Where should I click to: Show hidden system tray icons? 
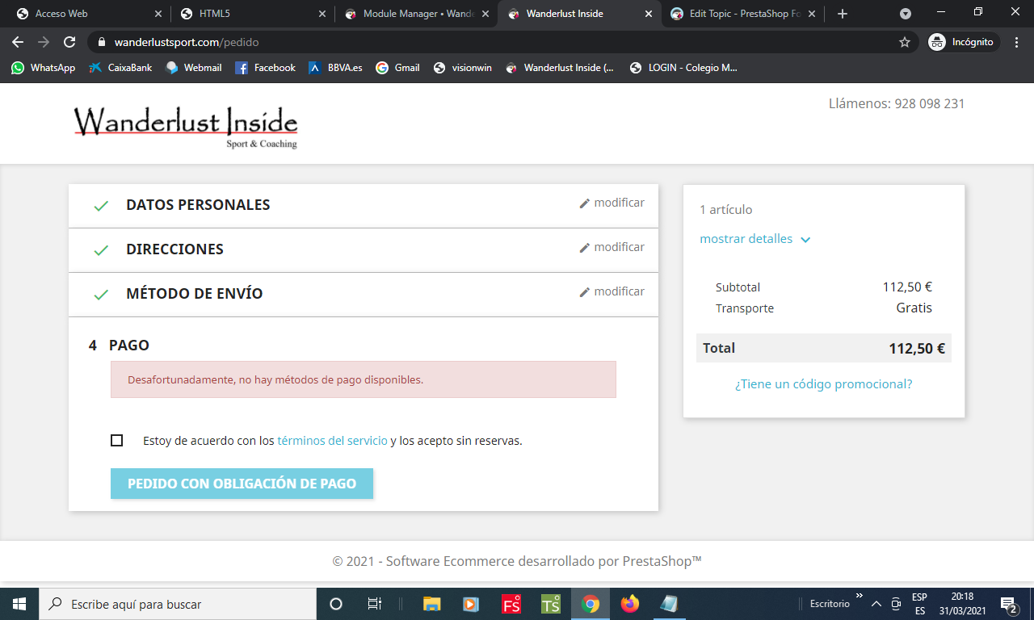pos(876,604)
